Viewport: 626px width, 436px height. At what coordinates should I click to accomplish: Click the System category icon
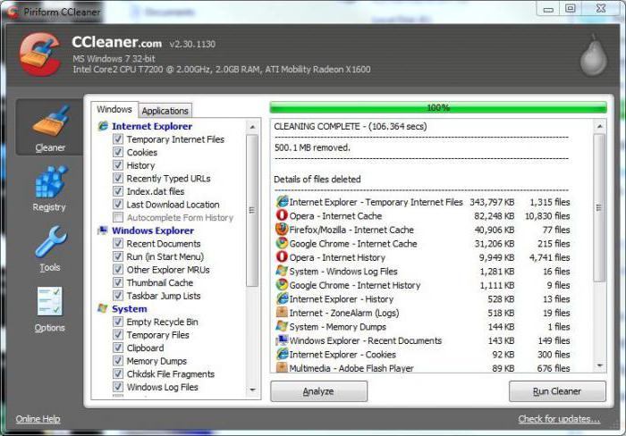pos(103,308)
